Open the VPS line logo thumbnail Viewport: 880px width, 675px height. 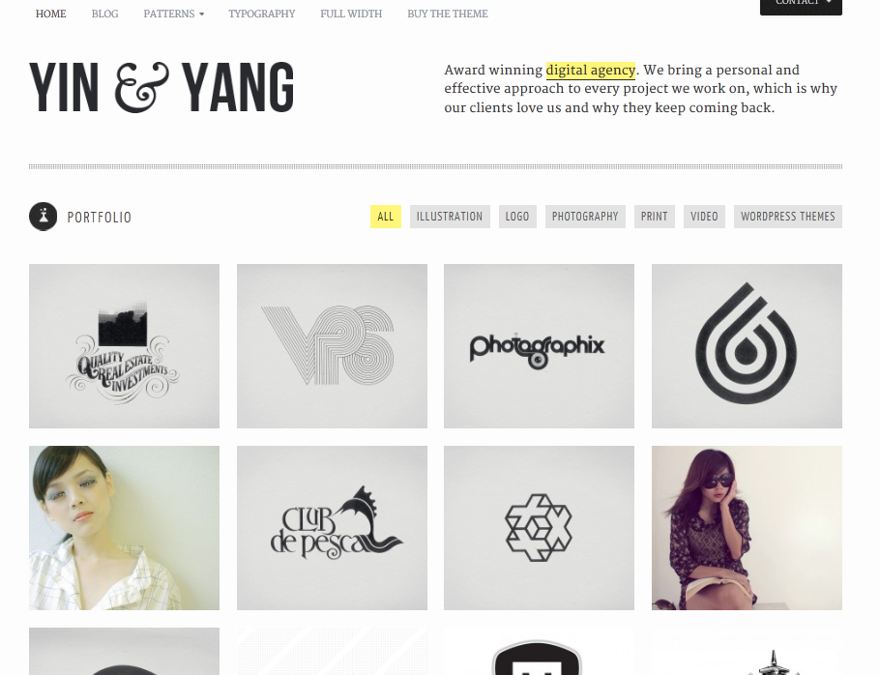332,346
